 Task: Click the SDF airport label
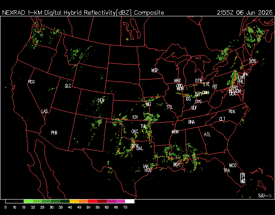(x=194, y=108)
